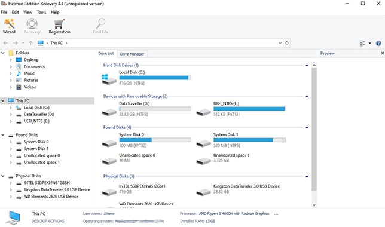Open the Help menu

(55, 12)
